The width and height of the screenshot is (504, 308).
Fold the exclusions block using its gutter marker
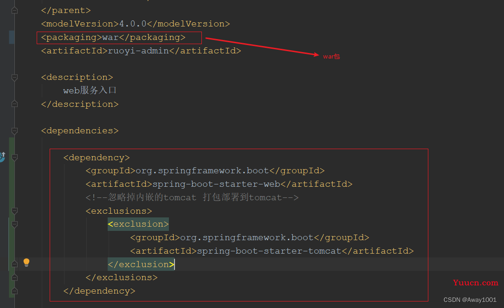point(15,211)
